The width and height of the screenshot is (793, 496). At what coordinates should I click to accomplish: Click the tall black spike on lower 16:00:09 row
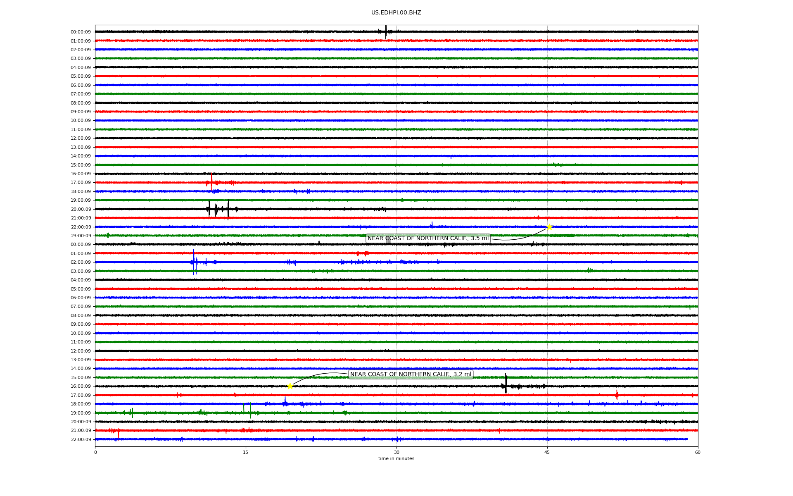[506, 384]
